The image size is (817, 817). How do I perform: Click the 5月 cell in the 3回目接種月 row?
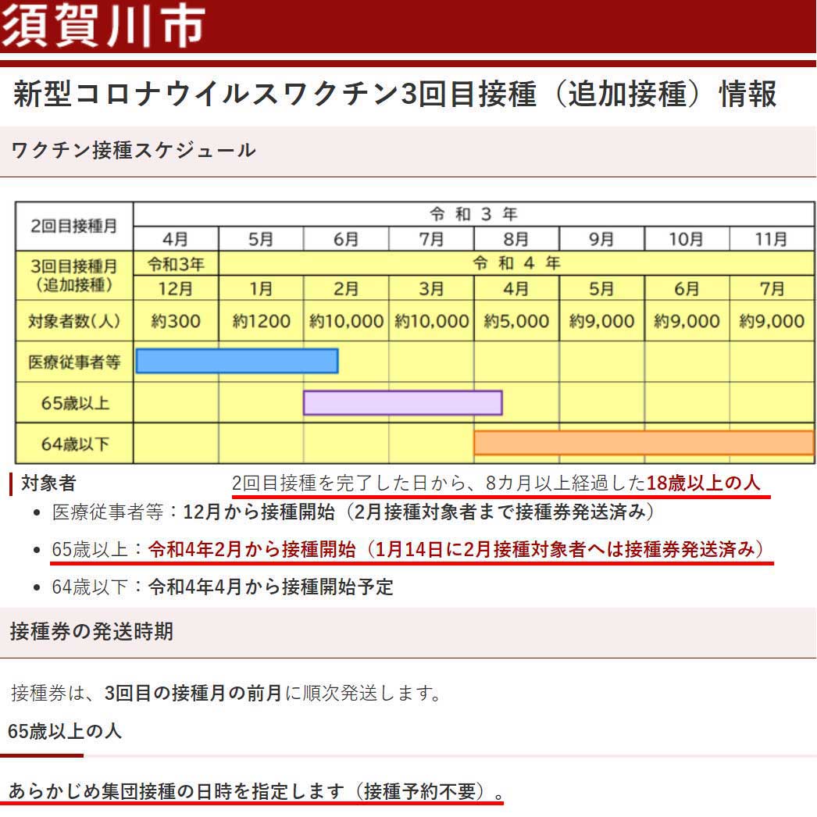[x=601, y=288]
